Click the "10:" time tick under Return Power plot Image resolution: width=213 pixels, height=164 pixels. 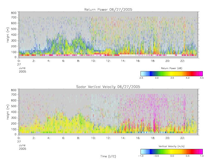(93, 61)
